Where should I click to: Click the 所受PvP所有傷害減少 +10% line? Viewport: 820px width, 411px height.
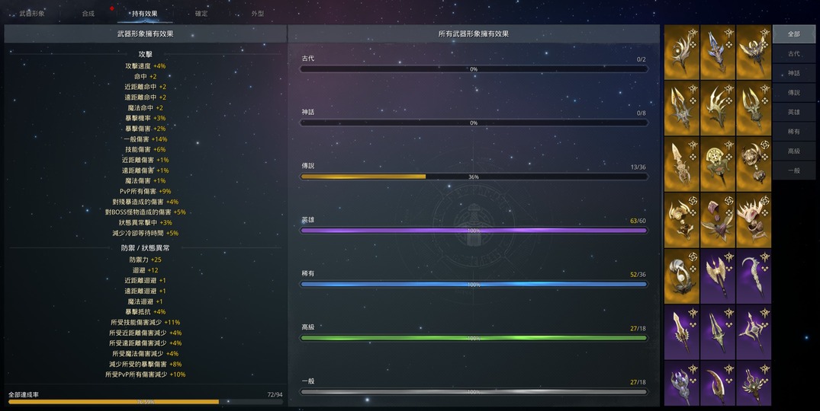146,374
